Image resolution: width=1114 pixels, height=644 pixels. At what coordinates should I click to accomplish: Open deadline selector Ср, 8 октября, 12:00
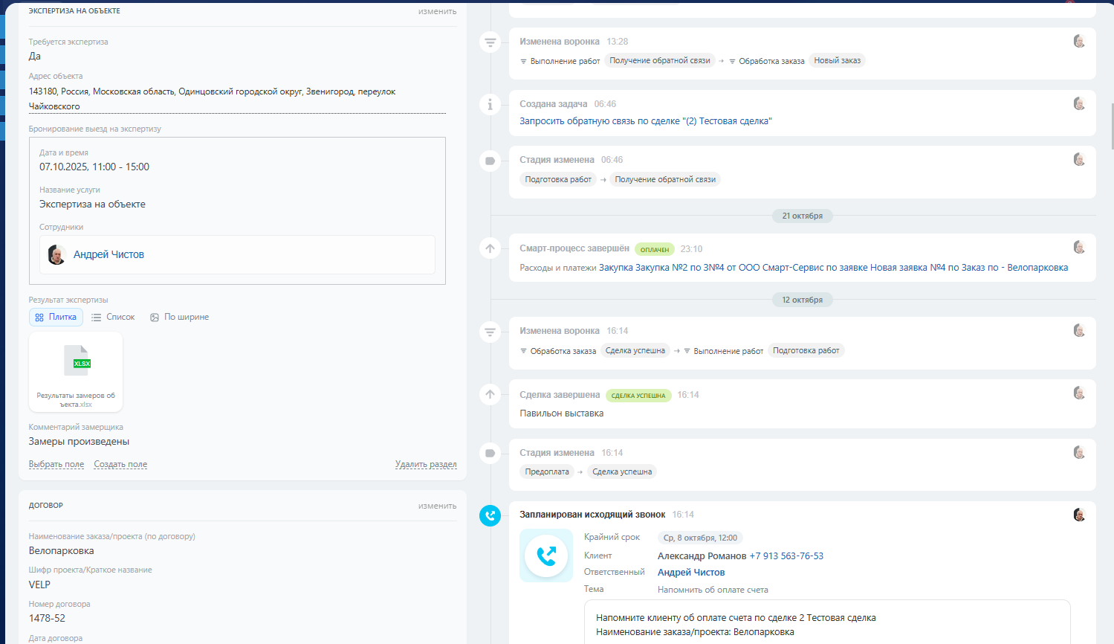pos(700,538)
